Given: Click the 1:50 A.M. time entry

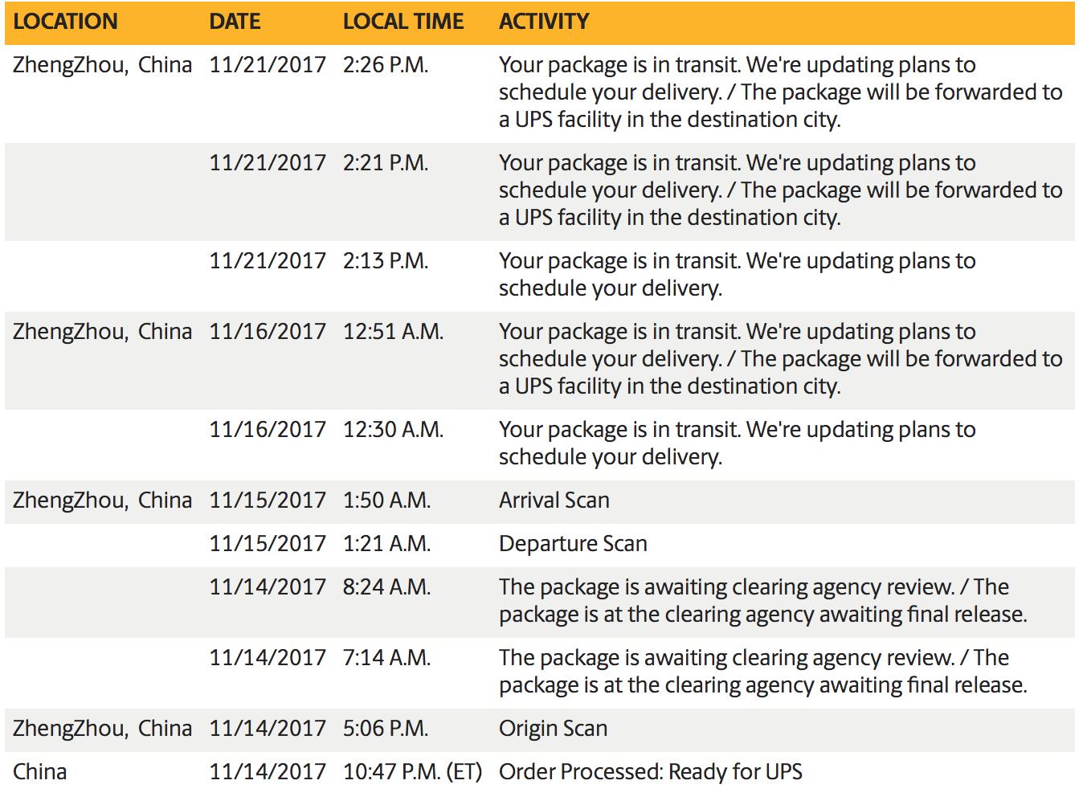Looking at the screenshot, I should (387, 501).
